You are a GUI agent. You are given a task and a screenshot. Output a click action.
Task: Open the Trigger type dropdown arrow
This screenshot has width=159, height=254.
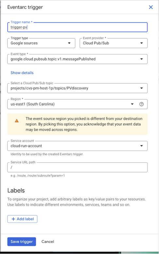[x=69, y=43]
